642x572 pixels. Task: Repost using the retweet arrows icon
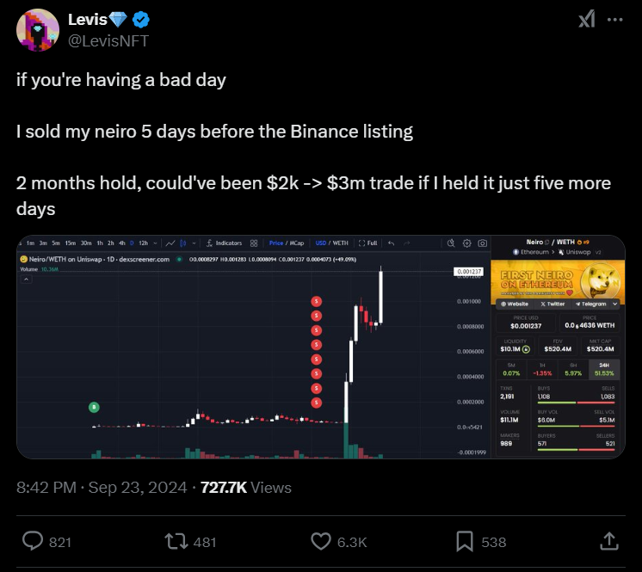point(176,541)
